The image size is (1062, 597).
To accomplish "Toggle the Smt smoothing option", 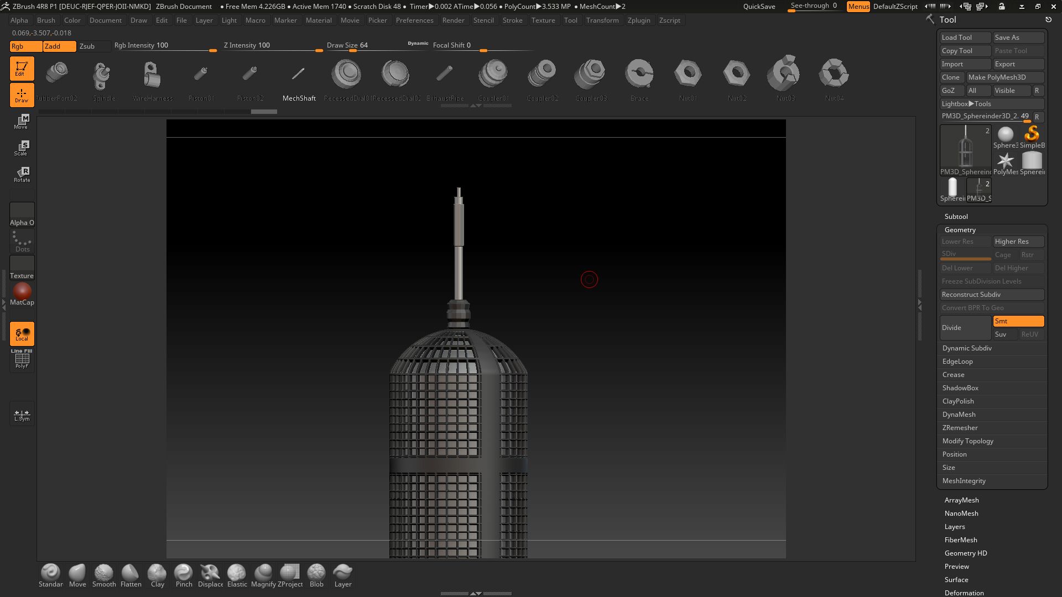I will pos(1018,321).
